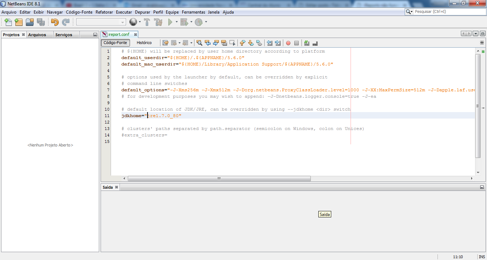Click the New File toolbar icon

tap(8, 22)
